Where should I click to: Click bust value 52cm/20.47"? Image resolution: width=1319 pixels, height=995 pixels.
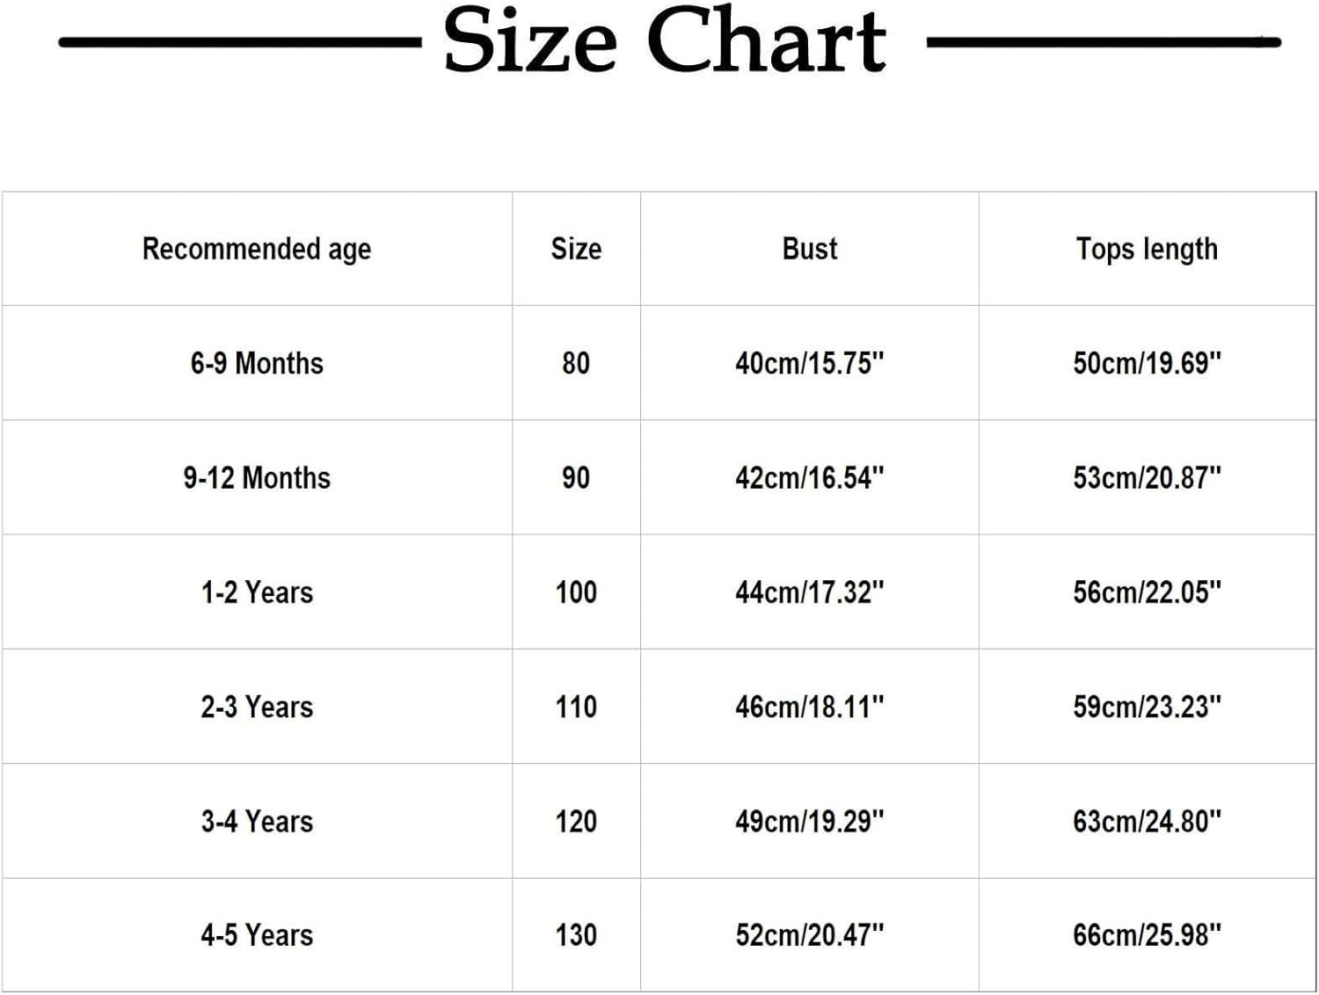click(810, 935)
